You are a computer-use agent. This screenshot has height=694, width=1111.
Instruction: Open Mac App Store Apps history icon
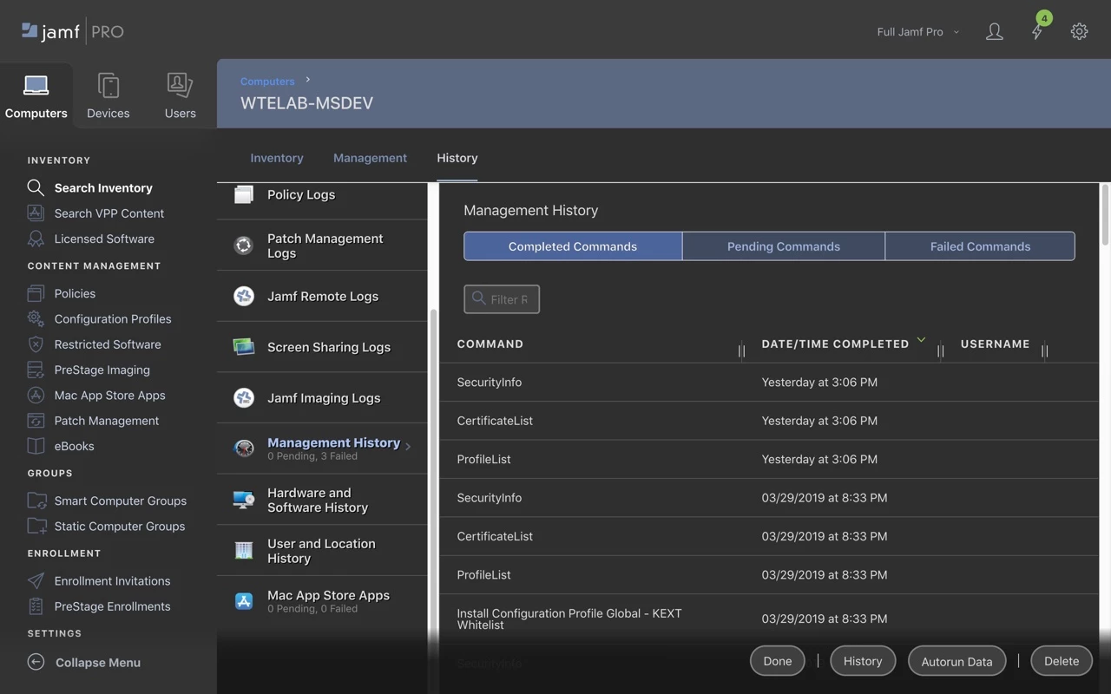[244, 601]
